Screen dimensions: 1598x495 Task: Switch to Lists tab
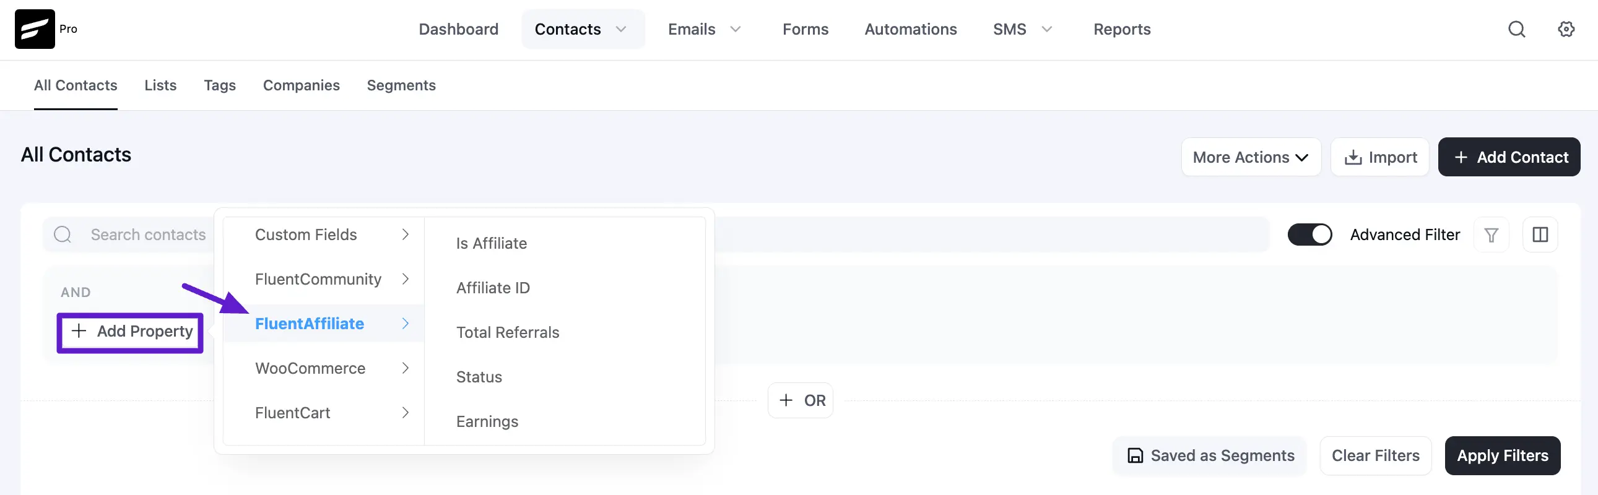click(x=161, y=85)
